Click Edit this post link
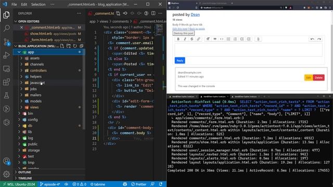This screenshot has height=187, width=333. pos(180,29)
